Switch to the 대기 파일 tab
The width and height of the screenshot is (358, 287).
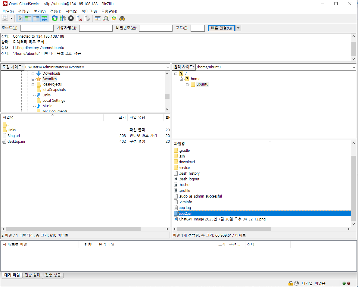coord(12,275)
